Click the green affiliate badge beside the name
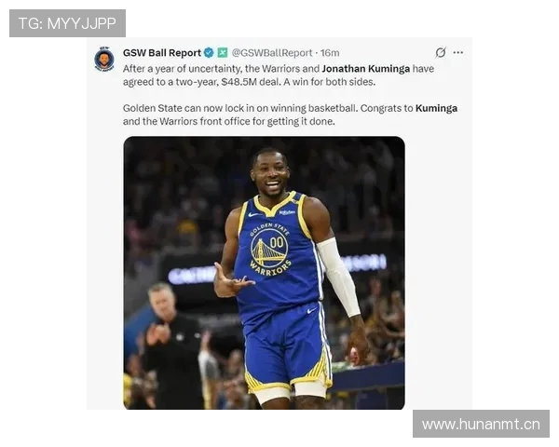 223,53
